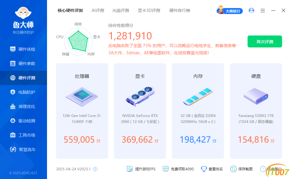
Task: Click the 查看排名 trophy icon
Action: (x=204, y=169)
